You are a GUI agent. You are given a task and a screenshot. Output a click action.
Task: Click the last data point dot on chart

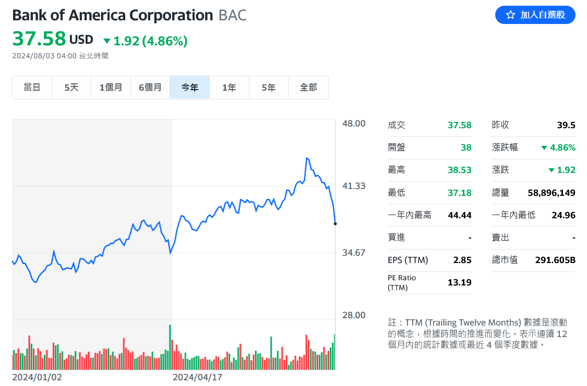click(335, 223)
